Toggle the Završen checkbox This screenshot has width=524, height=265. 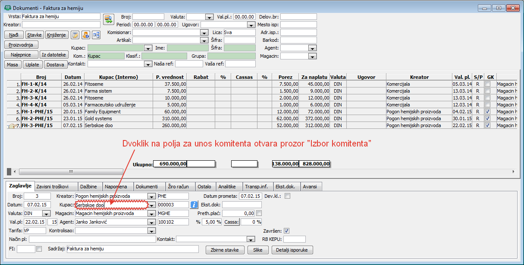(x=287, y=231)
